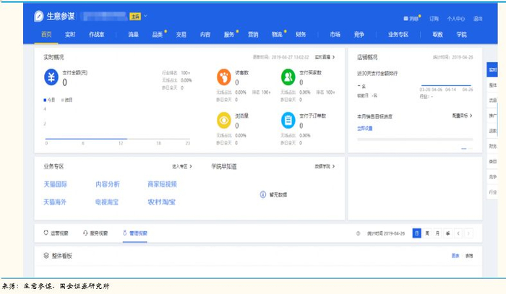Click the orange footprint visitors icon
Image resolution: width=506 pixels, height=294 pixels.
tap(224, 77)
